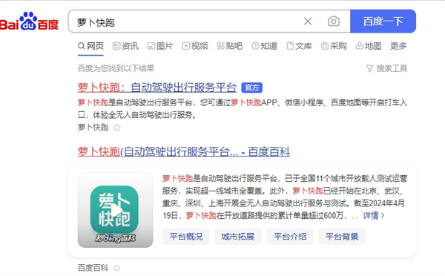Viewport: 445px width, 276px height.
Task: Open the 贴吧 tab
Action: pyautogui.click(x=230, y=46)
